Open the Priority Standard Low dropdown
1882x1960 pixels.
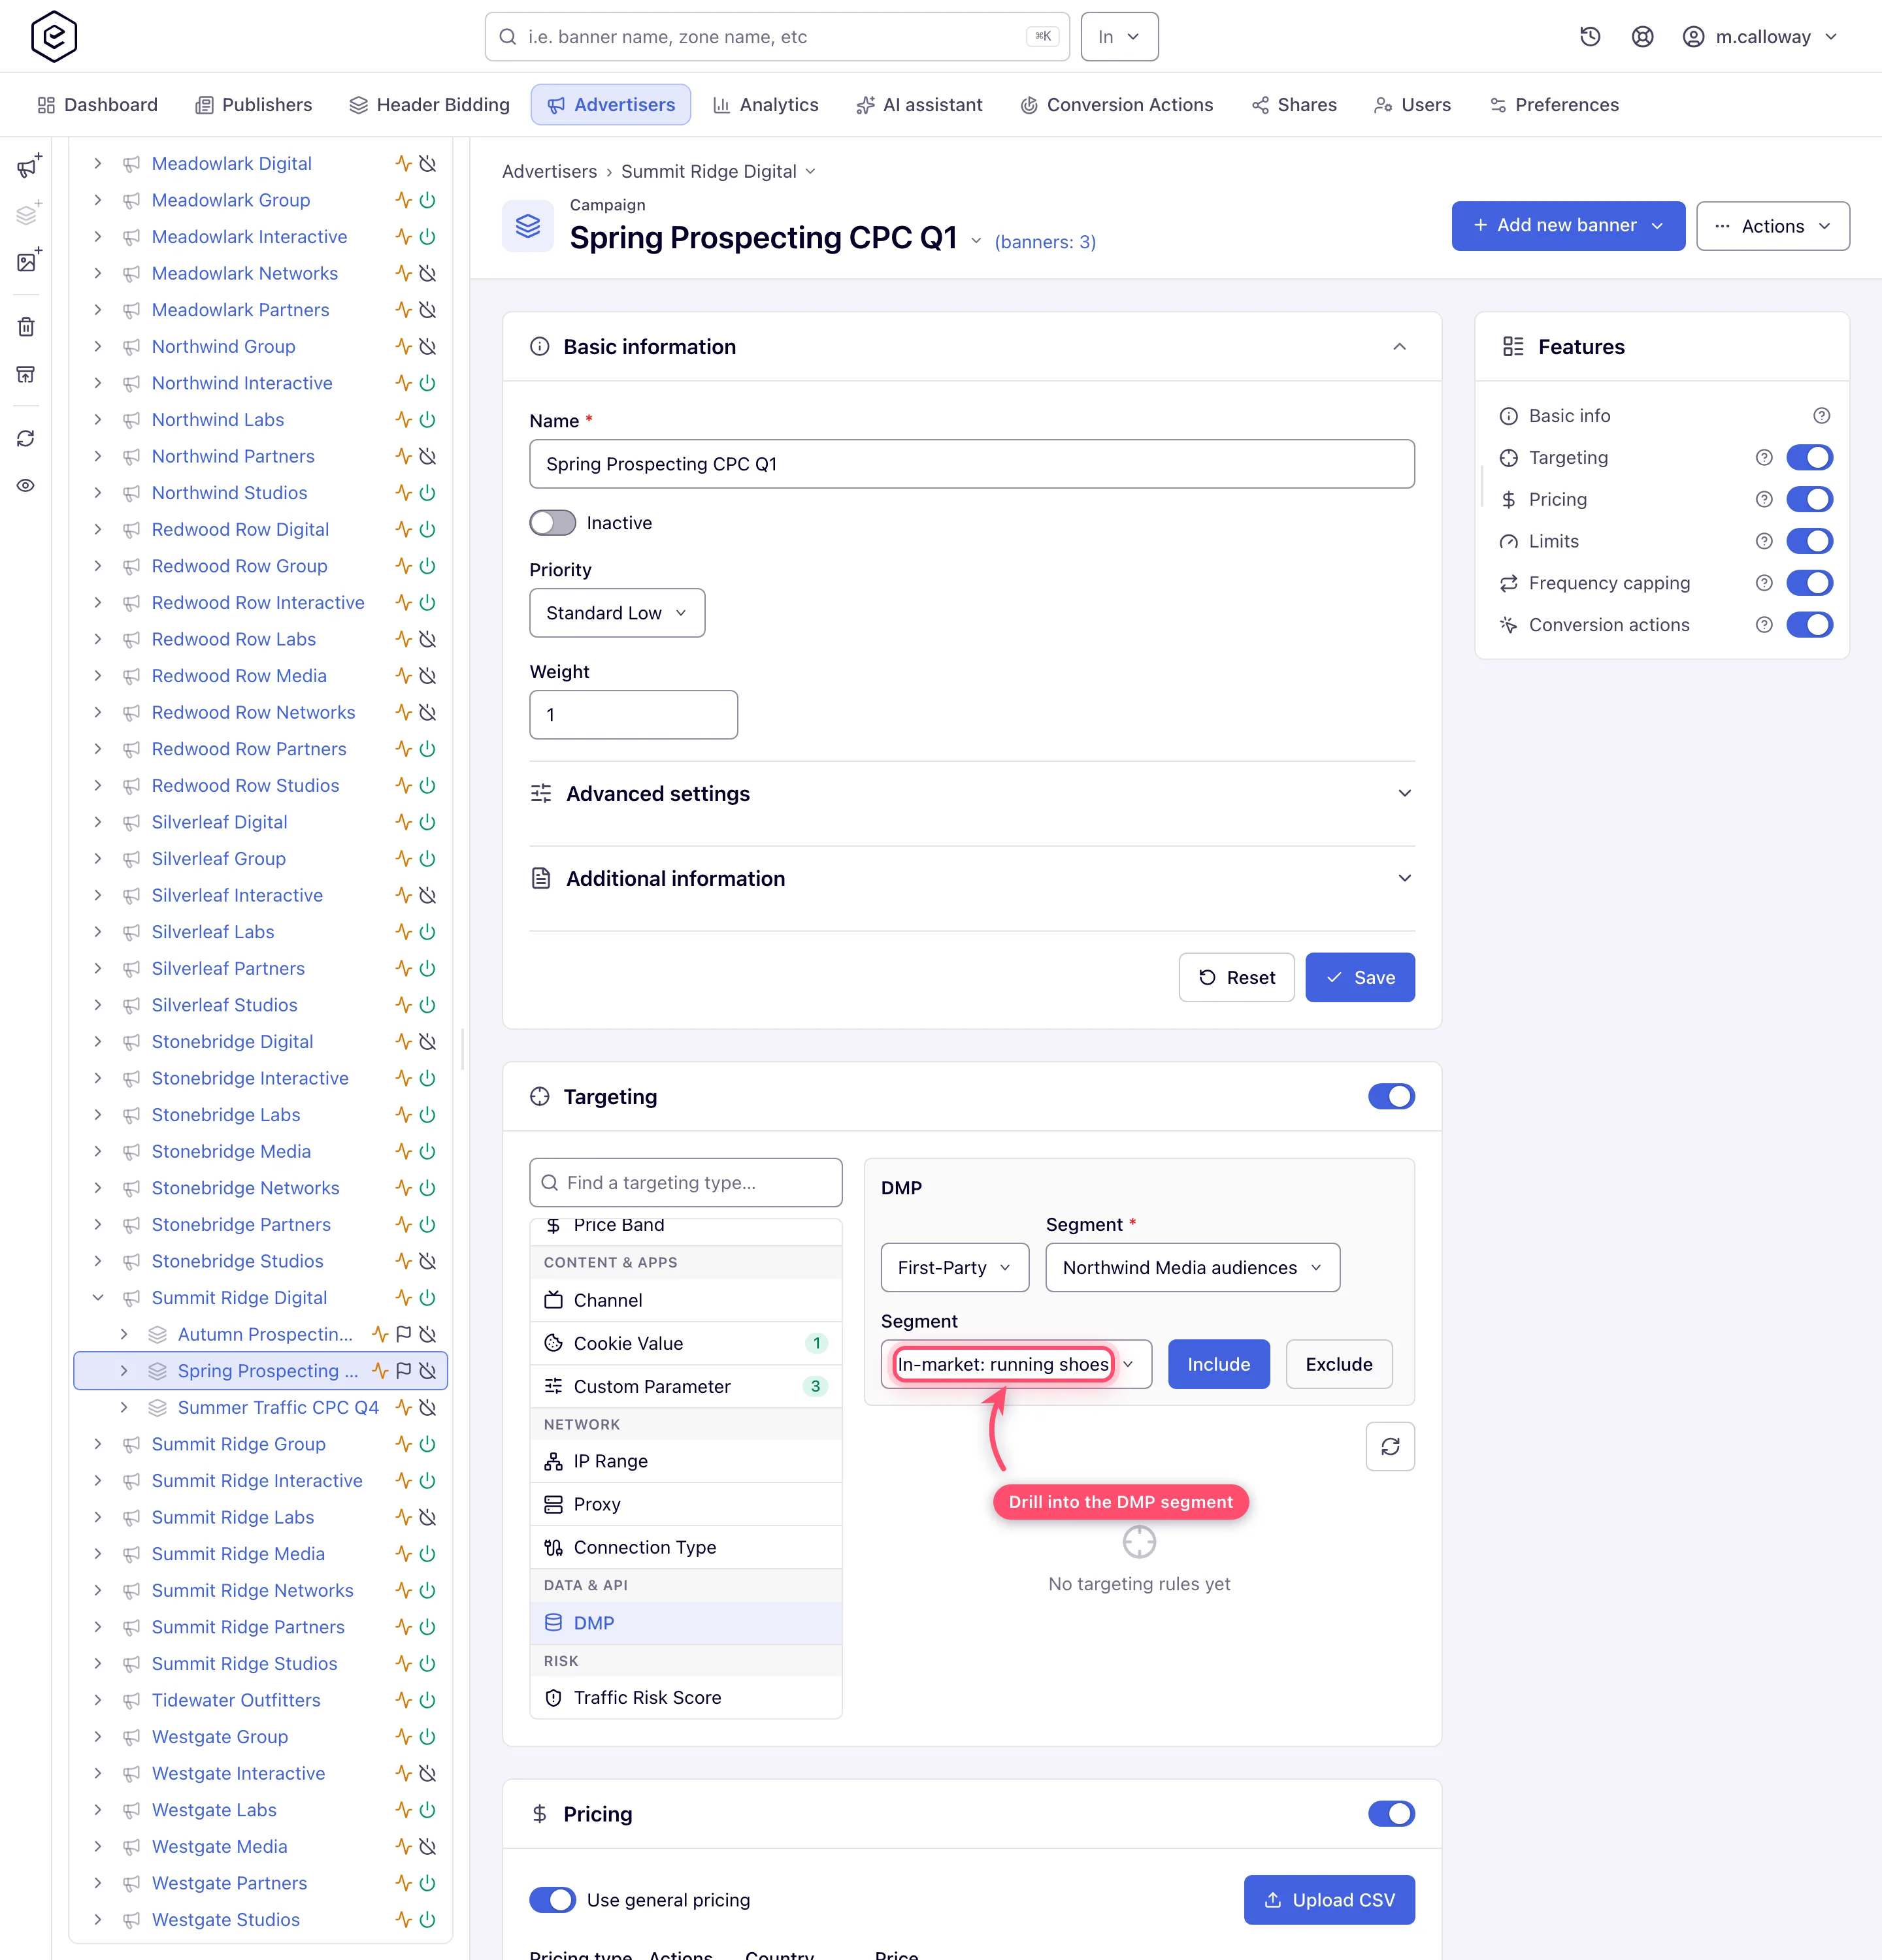[617, 613]
